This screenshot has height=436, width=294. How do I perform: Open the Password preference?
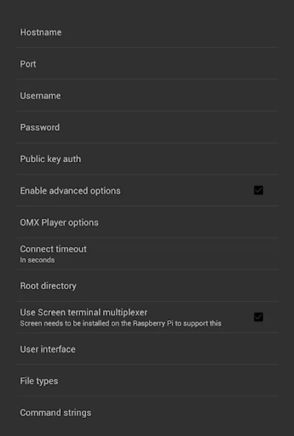(40, 127)
